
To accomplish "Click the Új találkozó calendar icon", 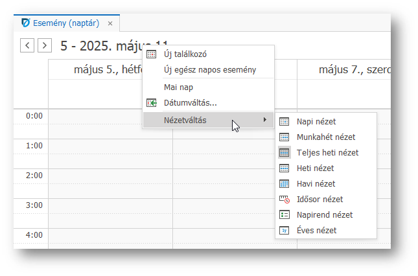I will (x=152, y=54).
